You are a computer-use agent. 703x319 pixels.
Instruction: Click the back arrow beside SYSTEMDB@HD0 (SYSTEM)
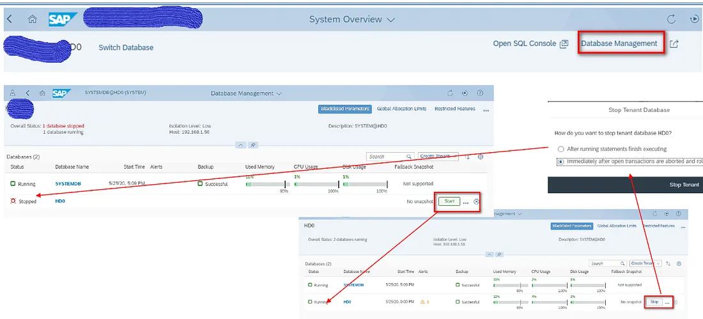tap(27, 93)
